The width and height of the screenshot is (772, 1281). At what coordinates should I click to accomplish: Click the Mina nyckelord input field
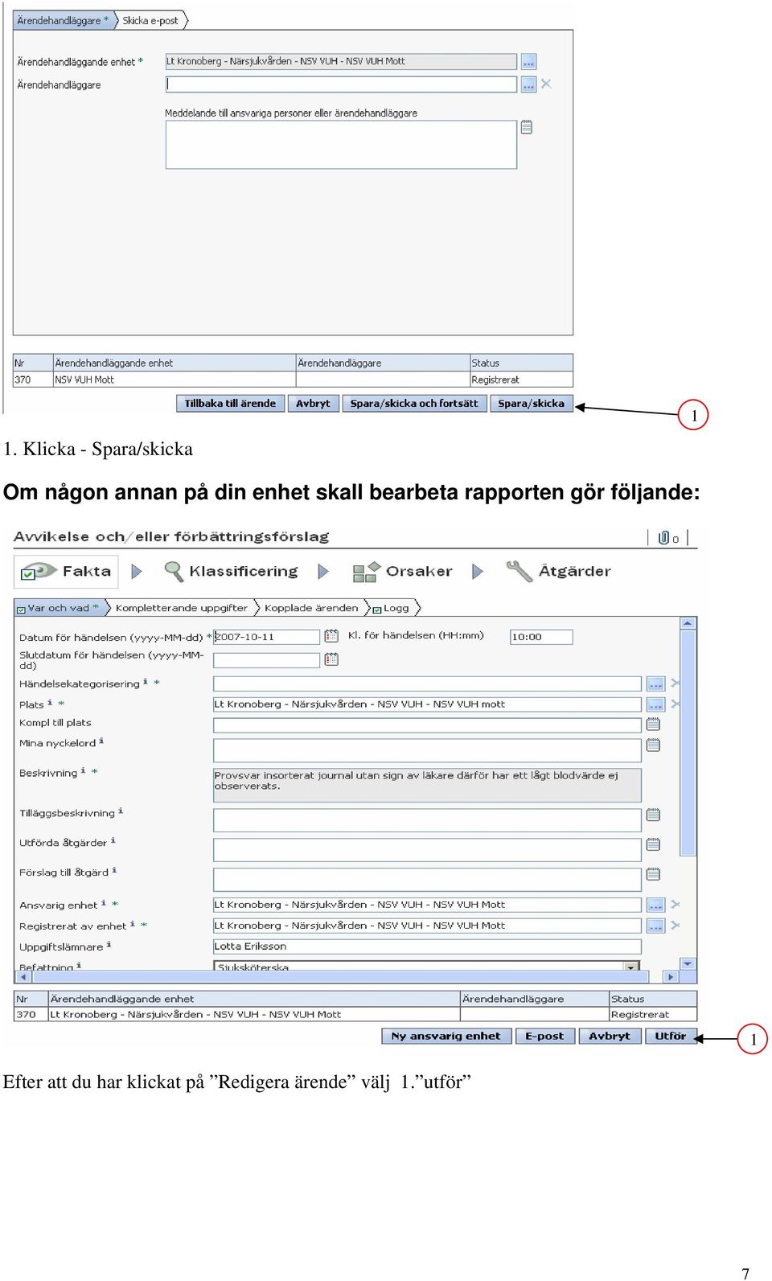pos(427,750)
